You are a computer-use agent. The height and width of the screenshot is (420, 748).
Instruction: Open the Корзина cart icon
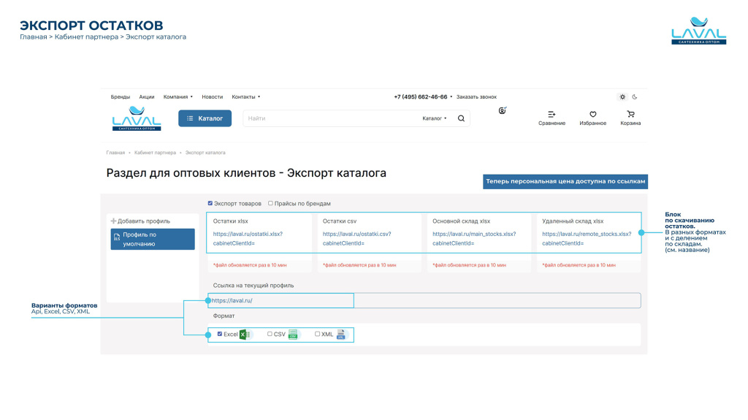630,115
